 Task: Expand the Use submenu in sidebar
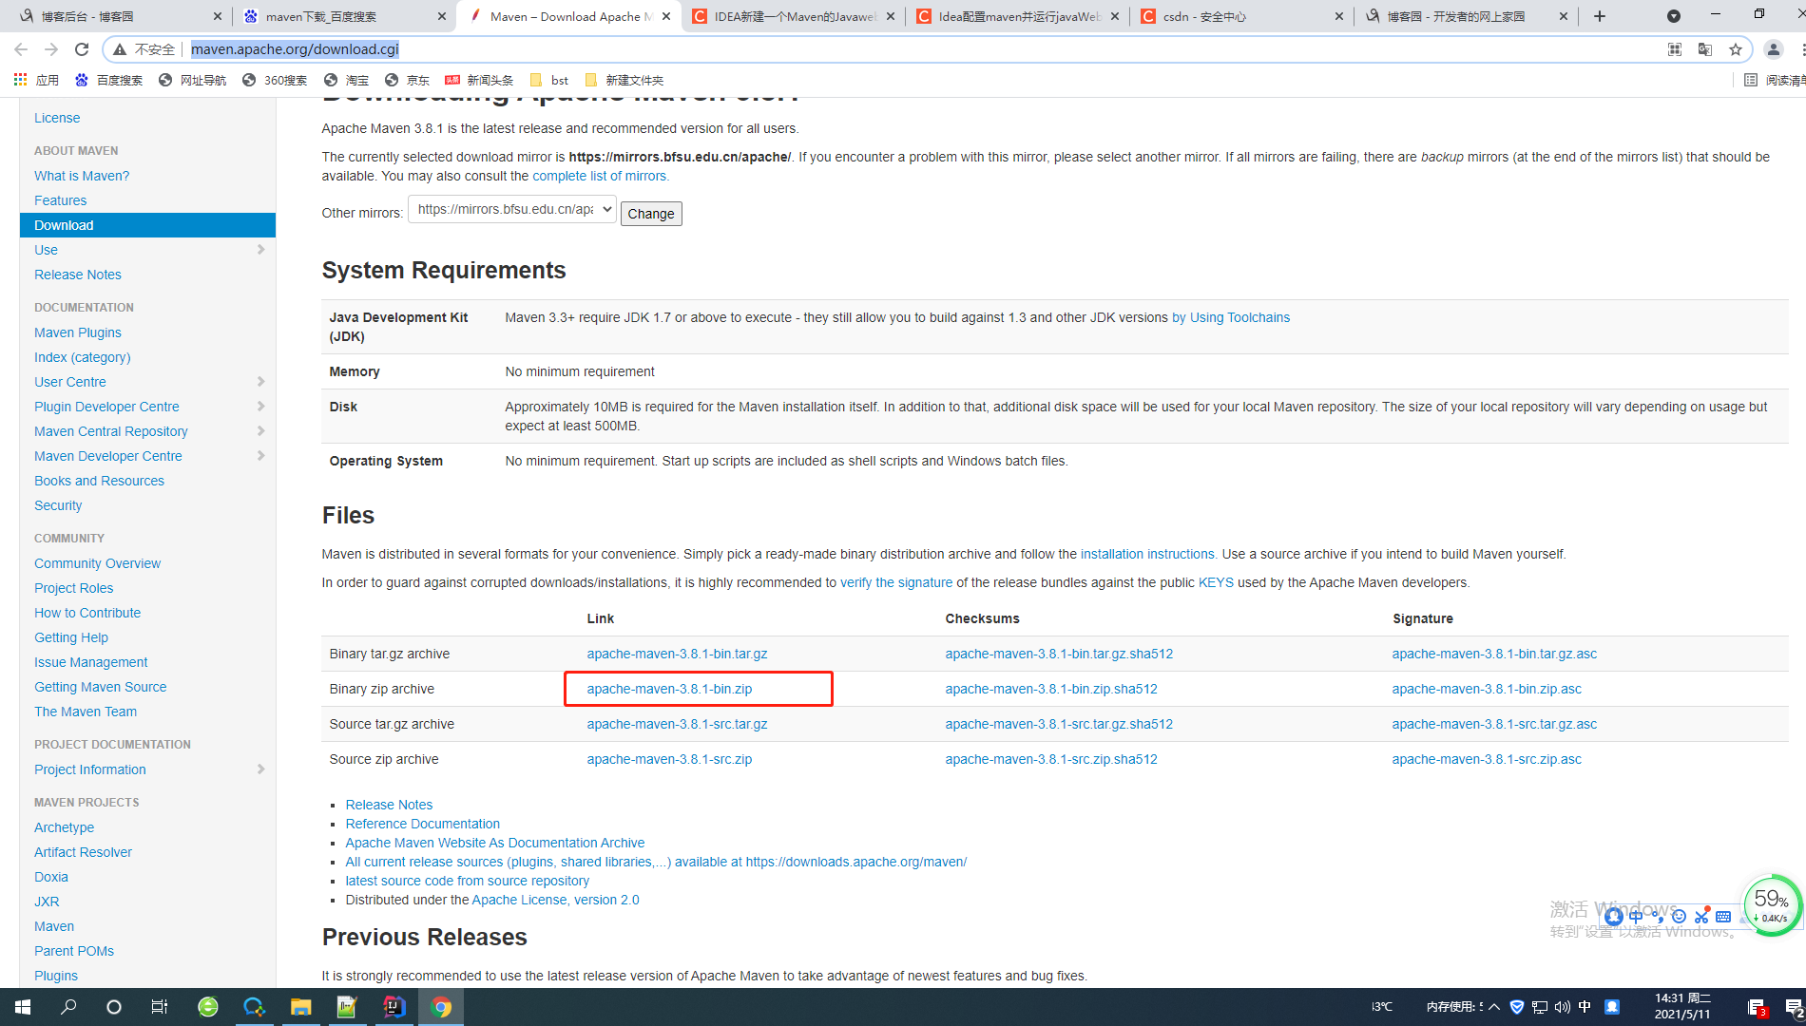(260, 250)
